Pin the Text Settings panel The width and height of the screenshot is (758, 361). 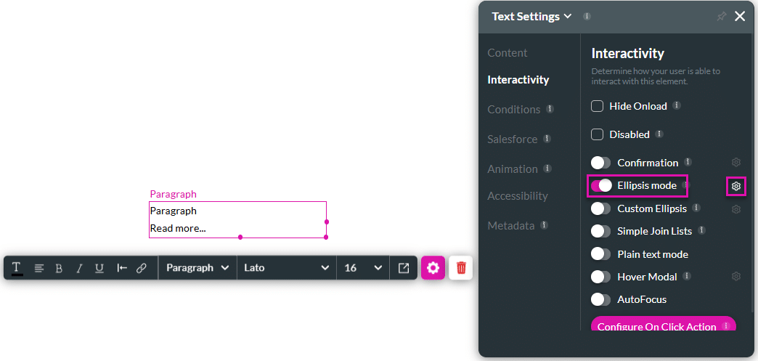coord(721,17)
